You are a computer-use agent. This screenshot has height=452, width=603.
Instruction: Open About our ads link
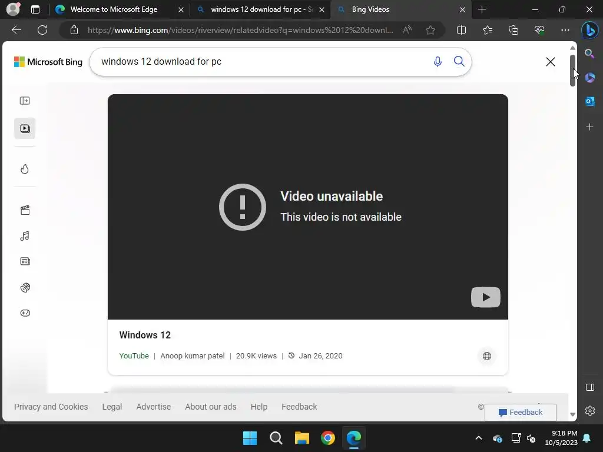tap(211, 407)
